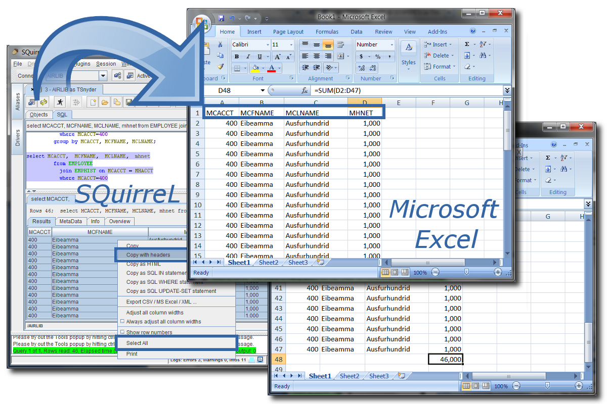Screen dimensions: 607x404
Task: Toggle Underline formatting in front Excel ribbon
Action: (260, 57)
